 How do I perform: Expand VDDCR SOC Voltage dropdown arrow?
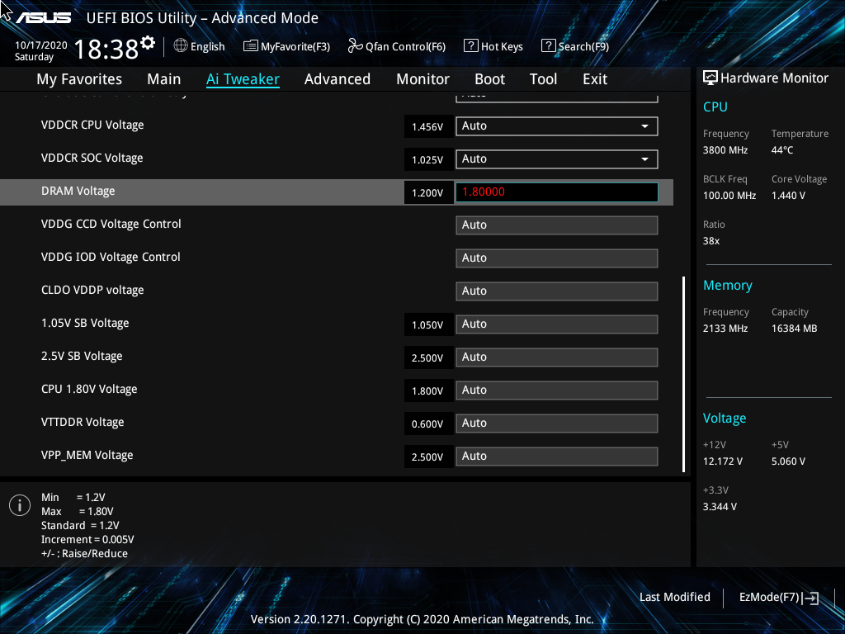click(x=644, y=159)
